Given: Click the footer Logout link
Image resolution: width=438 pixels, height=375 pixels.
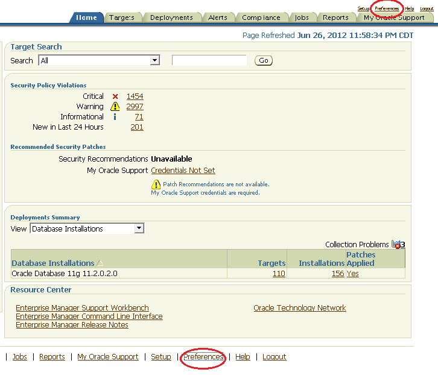Looking at the screenshot, I should [x=275, y=357].
